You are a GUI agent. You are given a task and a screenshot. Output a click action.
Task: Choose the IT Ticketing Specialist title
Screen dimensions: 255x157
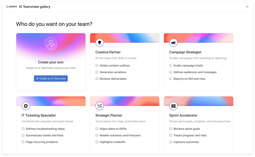click(x=39, y=115)
